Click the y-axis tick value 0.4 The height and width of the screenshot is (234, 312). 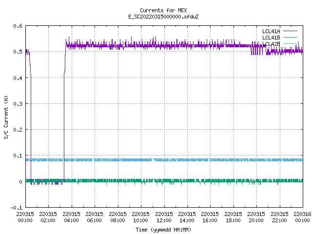pos(18,78)
